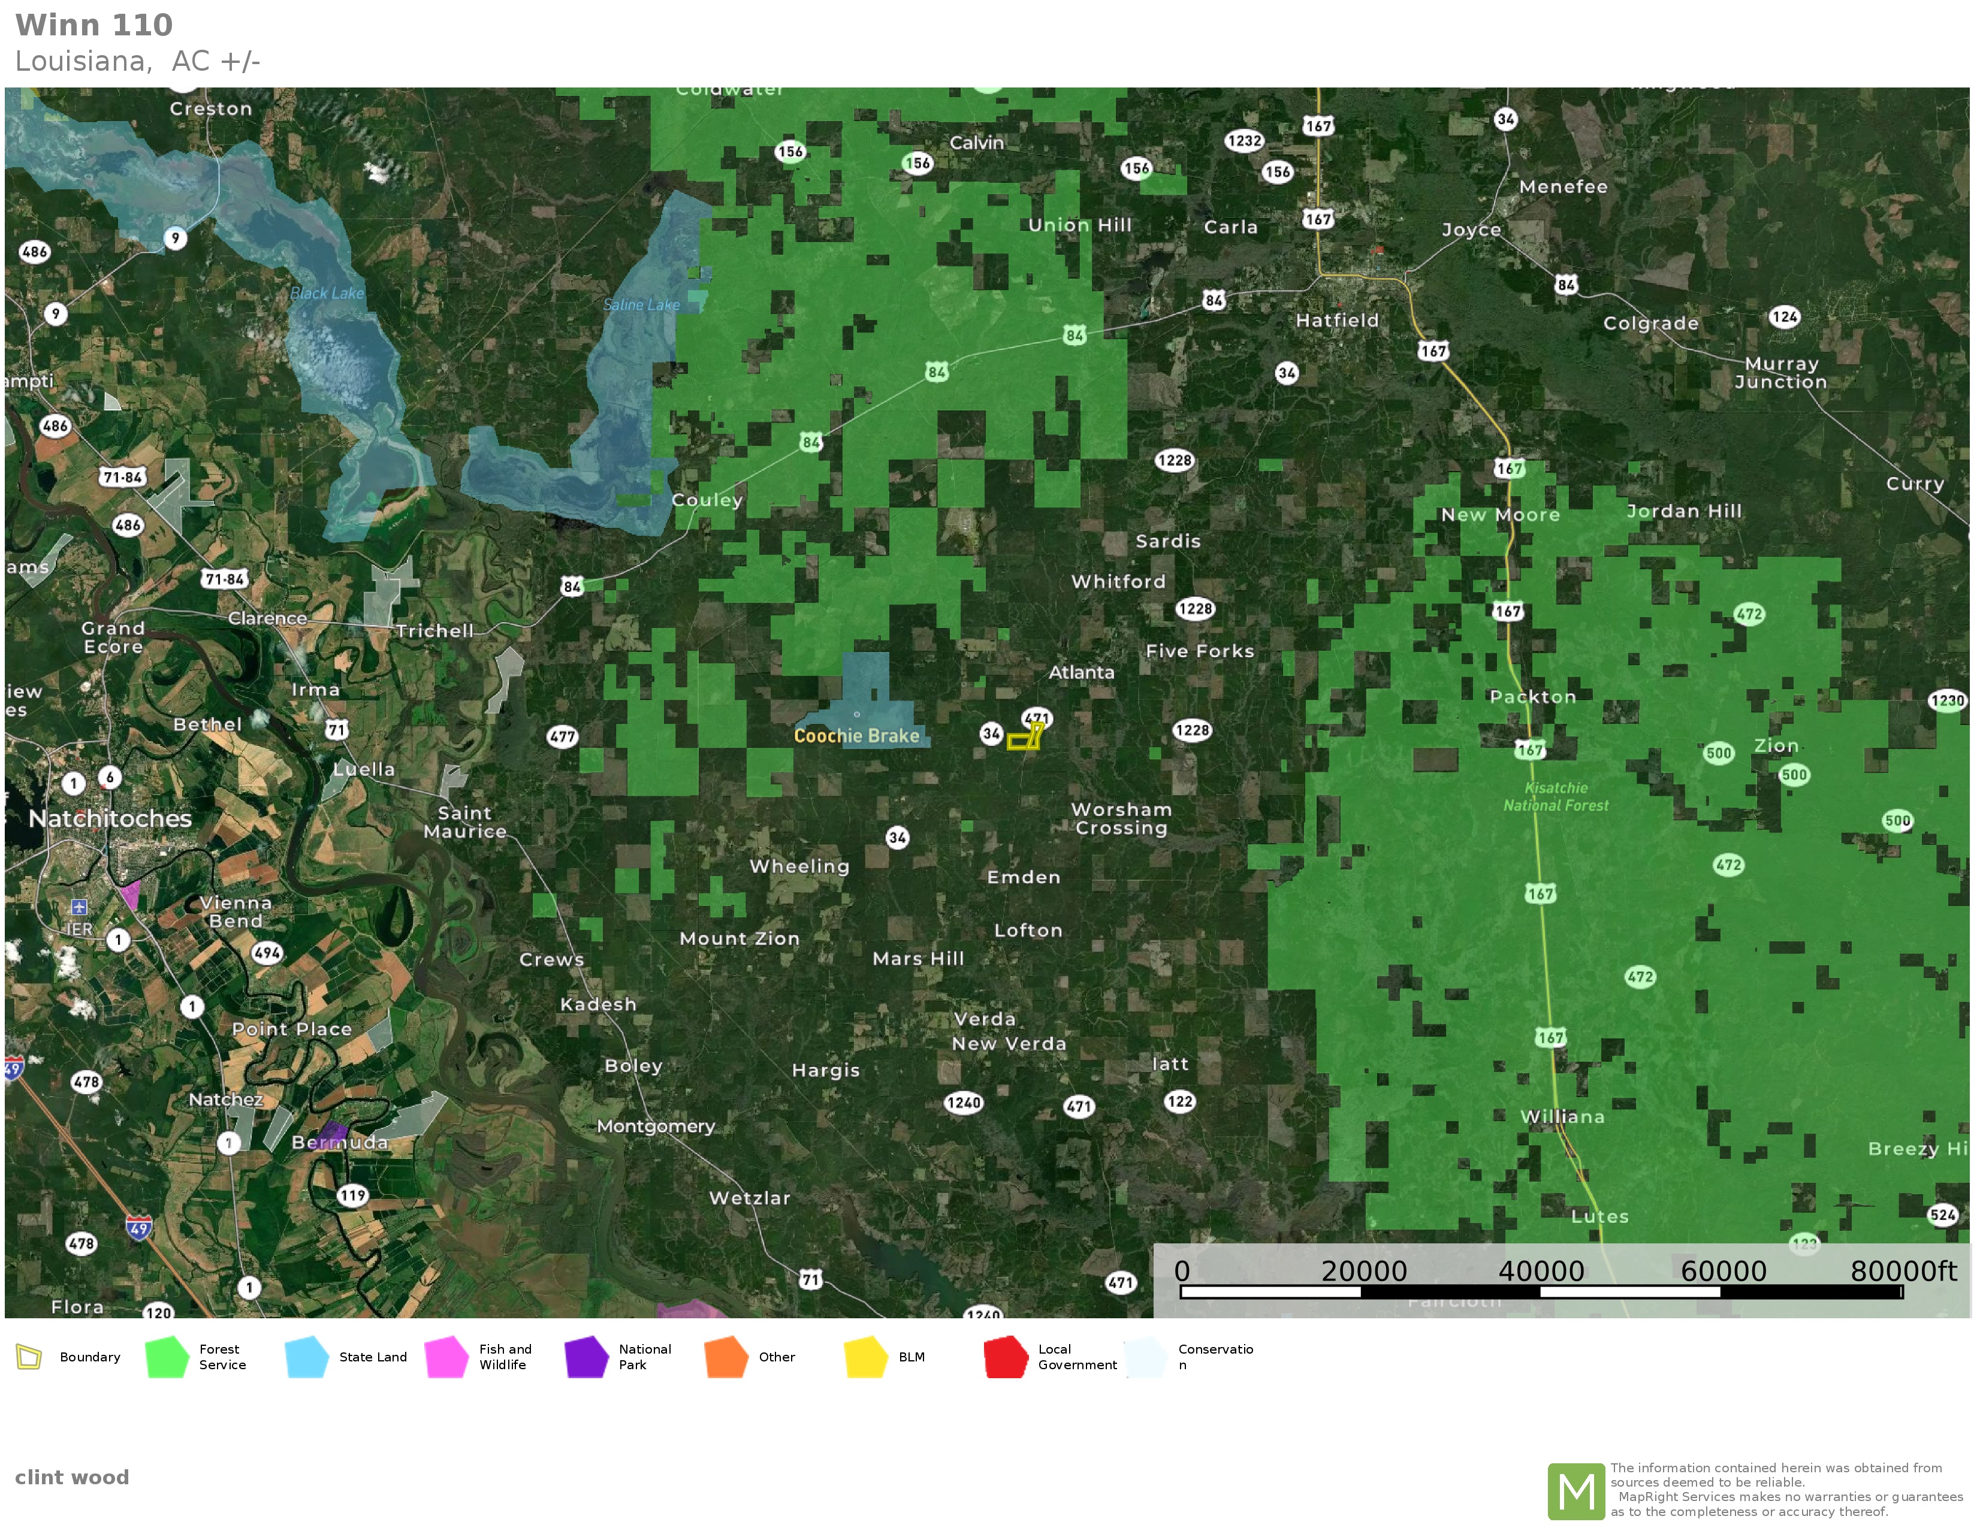The width and height of the screenshot is (1977, 1528).
Task: Click the Saline Lake label
Action: pyautogui.click(x=641, y=305)
